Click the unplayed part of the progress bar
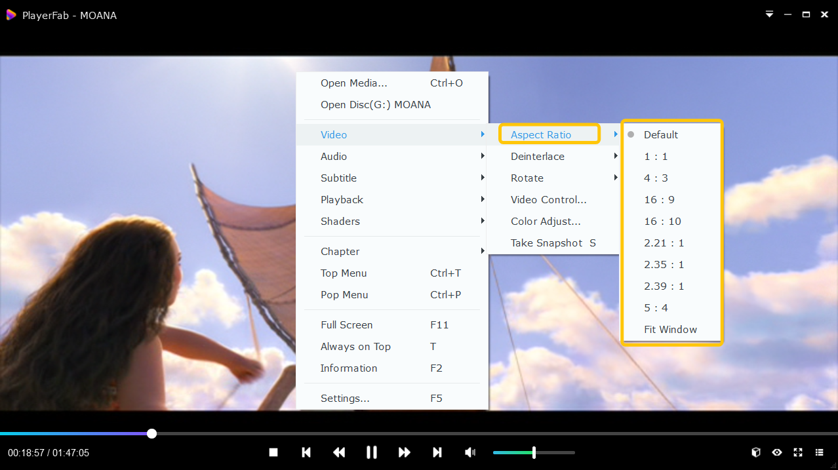The image size is (838, 470). (x=497, y=433)
